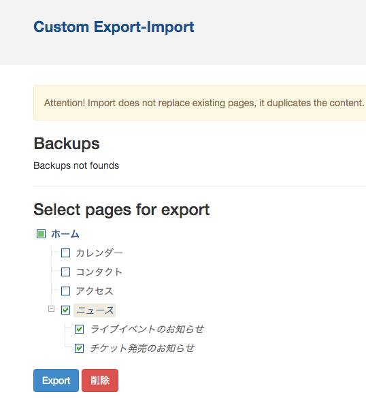Select the highlighted ニュース tree label

tap(95, 310)
